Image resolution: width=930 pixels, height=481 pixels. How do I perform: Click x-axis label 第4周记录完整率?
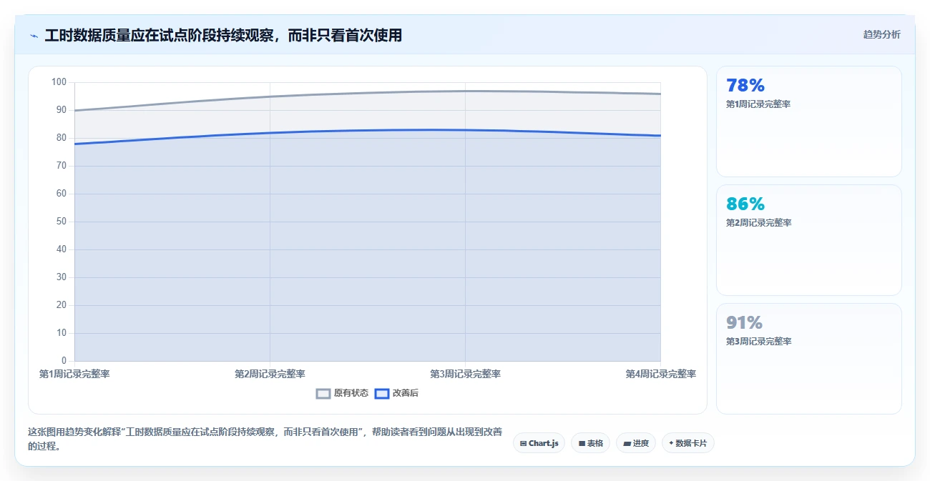(x=660, y=374)
